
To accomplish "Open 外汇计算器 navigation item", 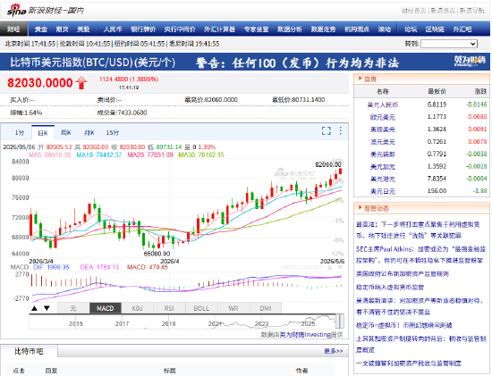I will tap(219, 29).
